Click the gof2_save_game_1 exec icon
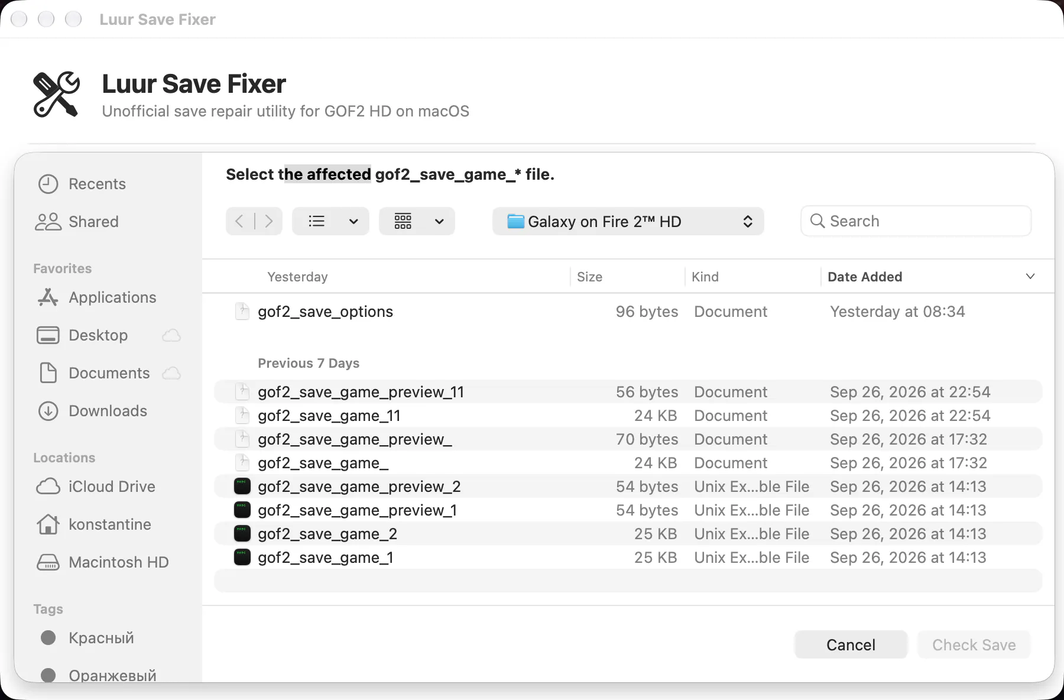The width and height of the screenshot is (1064, 700). pyautogui.click(x=242, y=557)
